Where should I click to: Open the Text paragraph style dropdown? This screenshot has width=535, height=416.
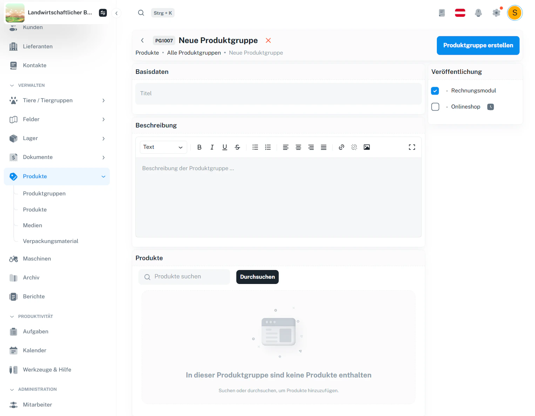[163, 147]
